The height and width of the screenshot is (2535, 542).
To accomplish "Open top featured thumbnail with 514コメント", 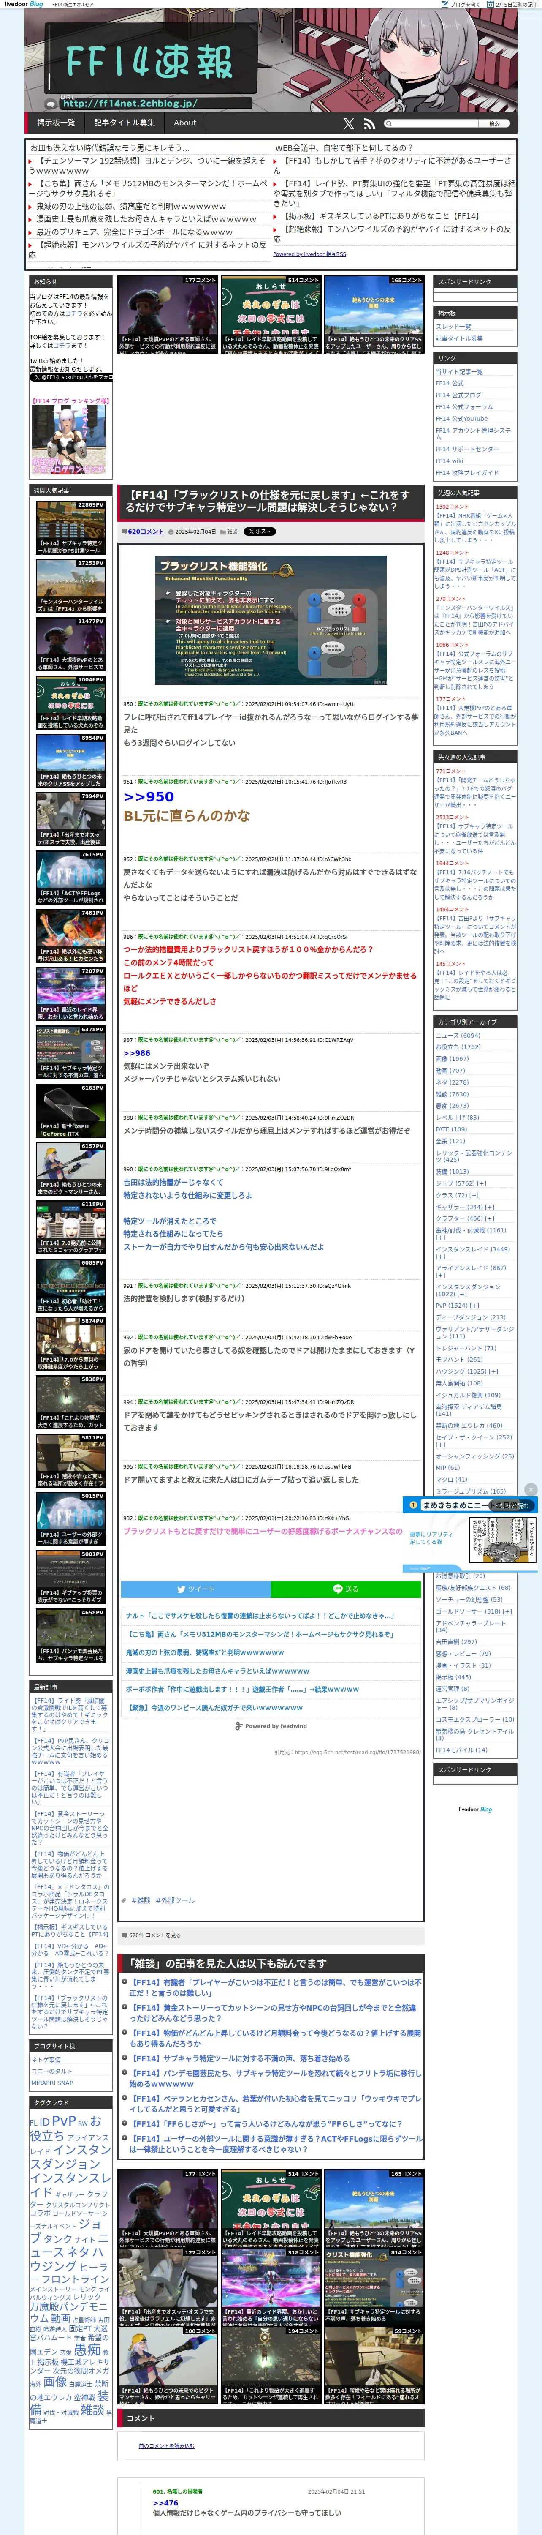I will coord(271,315).
